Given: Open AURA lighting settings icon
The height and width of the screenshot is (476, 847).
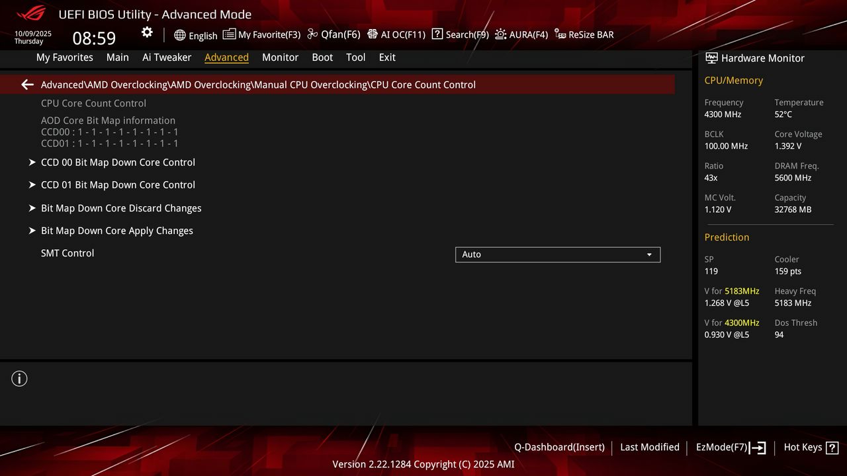Looking at the screenshot, I should [500, 34].
